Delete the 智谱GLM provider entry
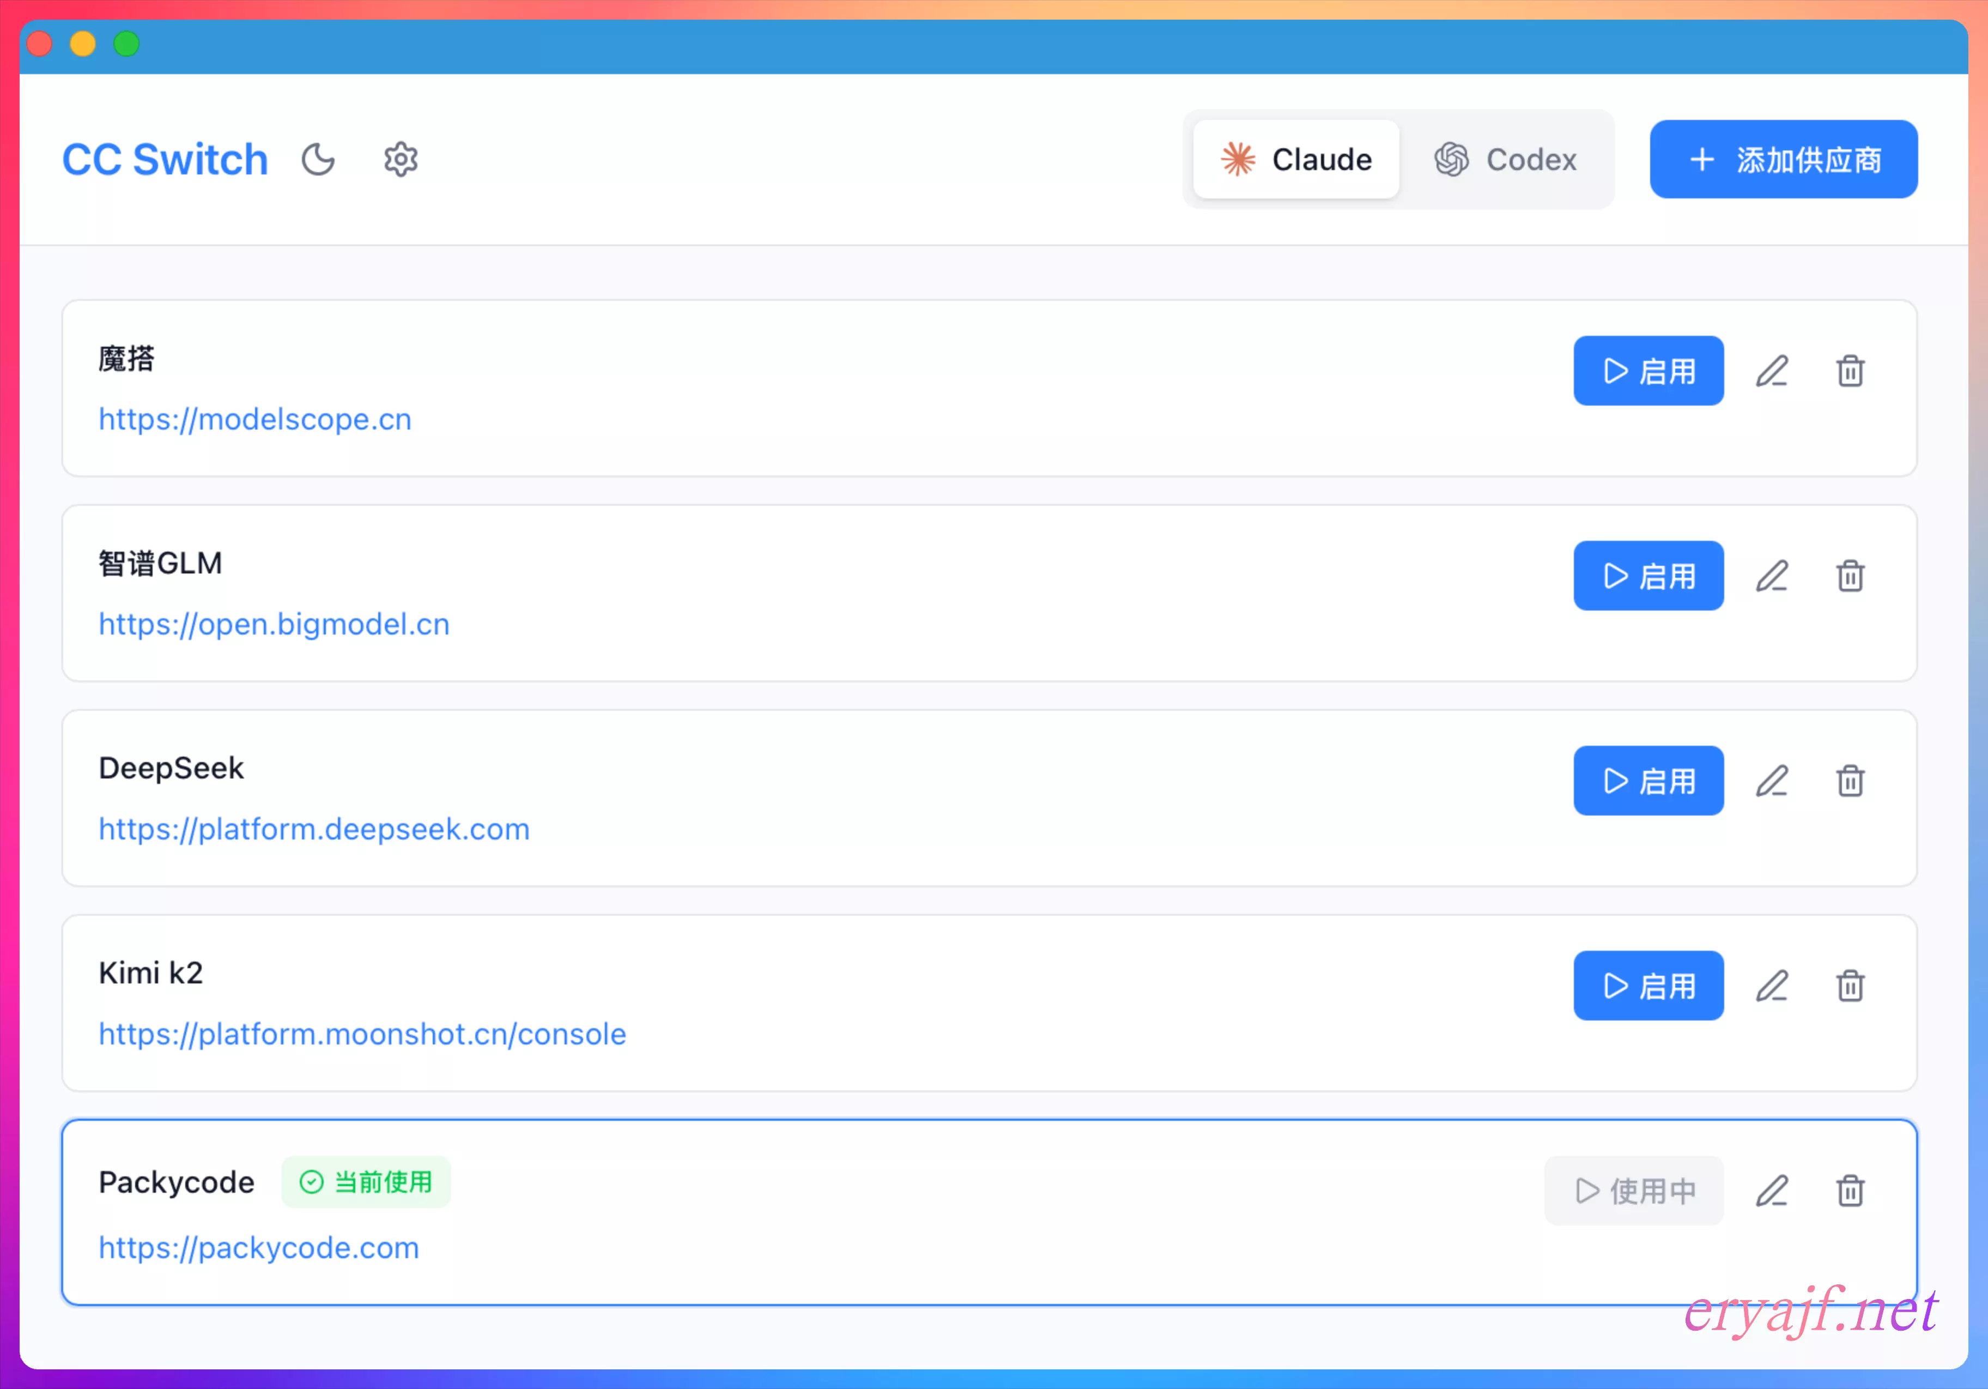The height and width of the screenshot is (1389, 1988). click(x=1850, y=577)
